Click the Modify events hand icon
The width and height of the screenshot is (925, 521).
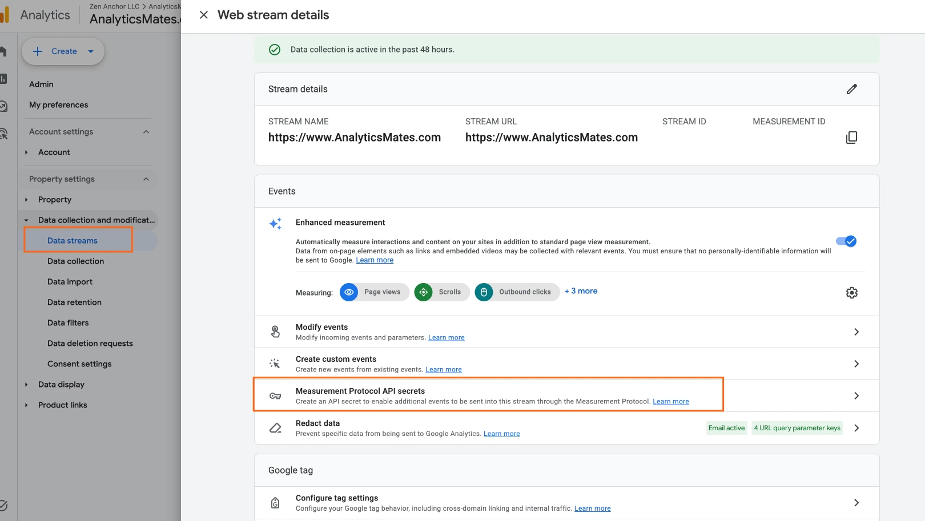point(275,332)
